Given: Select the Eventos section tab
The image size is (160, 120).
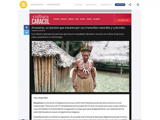Looking at the screenshot, I should coord(64,19).
